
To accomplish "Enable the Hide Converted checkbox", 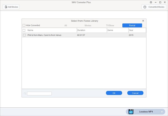I will [24, 25].
